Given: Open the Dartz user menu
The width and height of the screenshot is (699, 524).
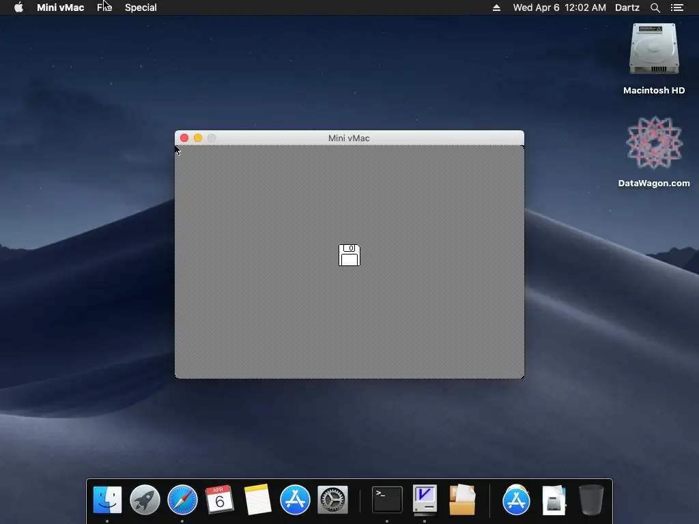Looking at the screenshot, I should coord(627,8).
